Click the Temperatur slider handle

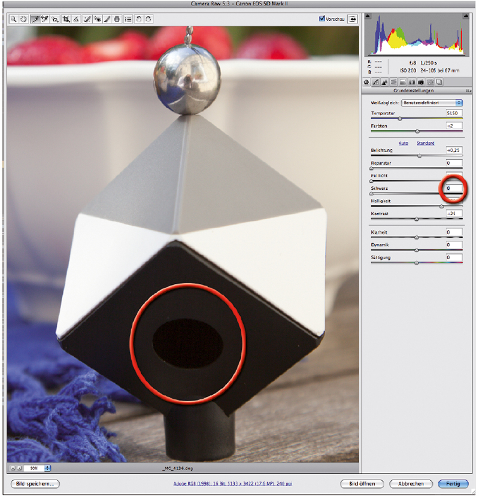coord(400,119)
